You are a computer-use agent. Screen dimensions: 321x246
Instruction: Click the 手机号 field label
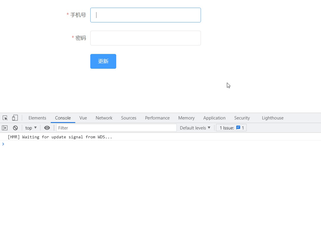click(78, 15)
